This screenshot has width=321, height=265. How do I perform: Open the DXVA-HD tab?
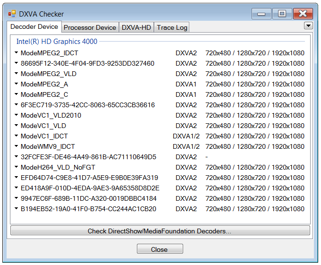click(x=136, y=27)
